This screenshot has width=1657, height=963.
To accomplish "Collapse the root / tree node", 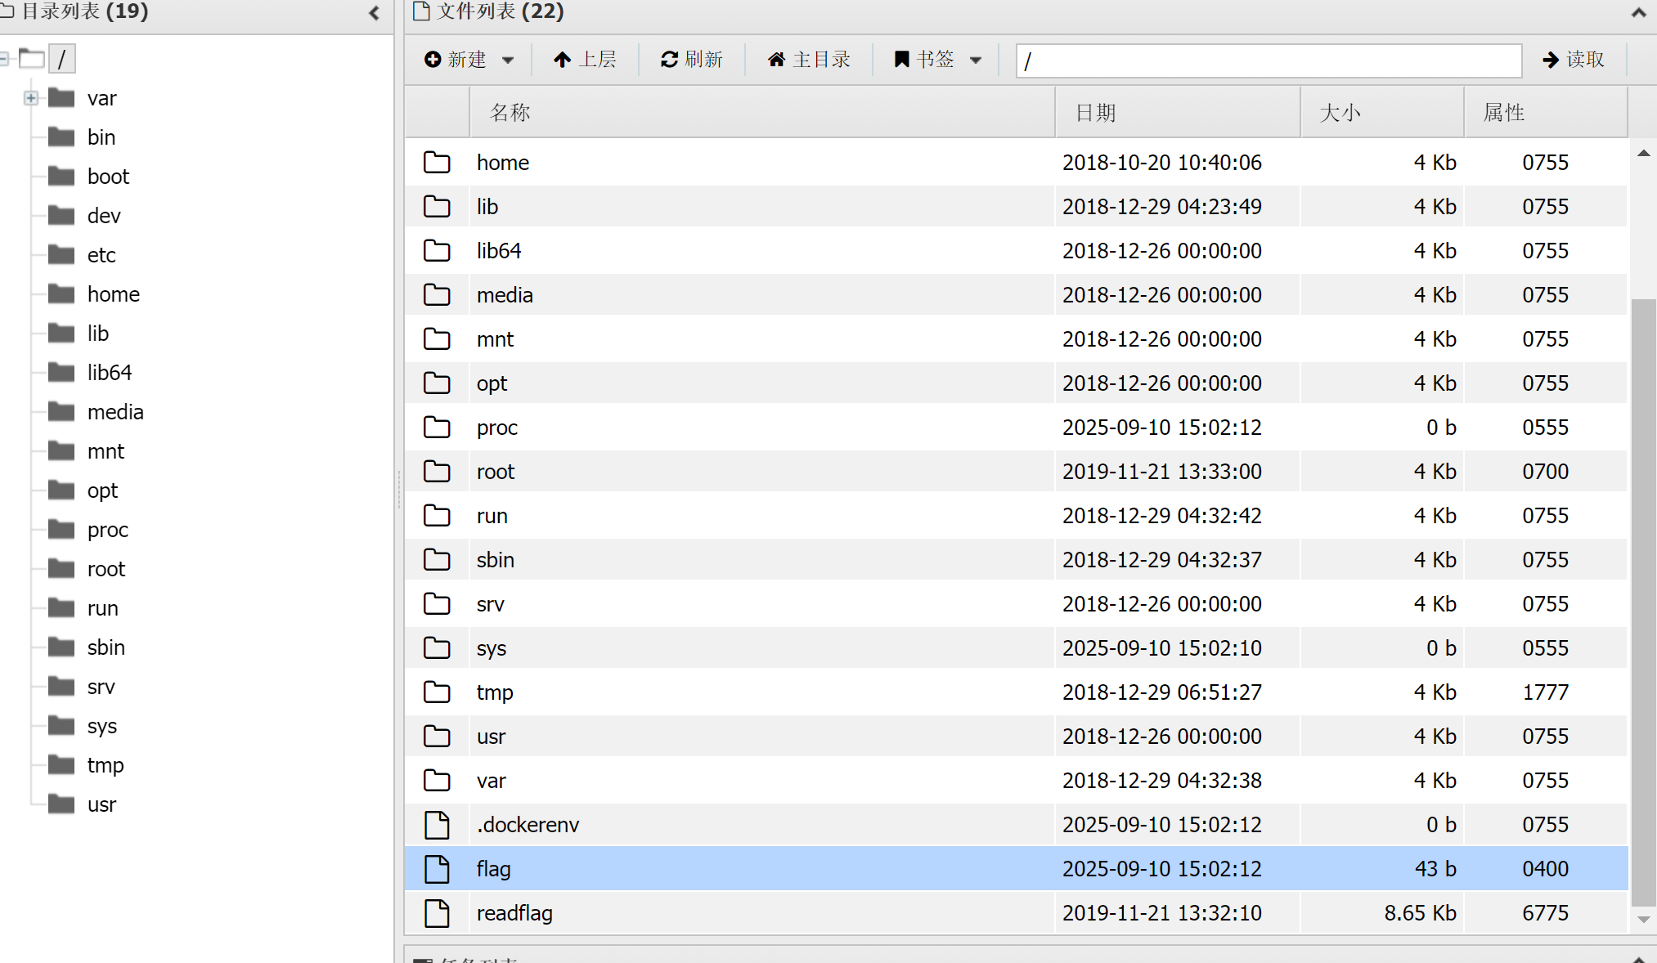I will pyautogui.click(x=4, y=59).
